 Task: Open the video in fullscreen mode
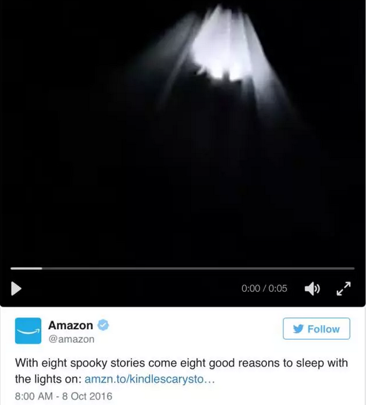coord(343,288)
